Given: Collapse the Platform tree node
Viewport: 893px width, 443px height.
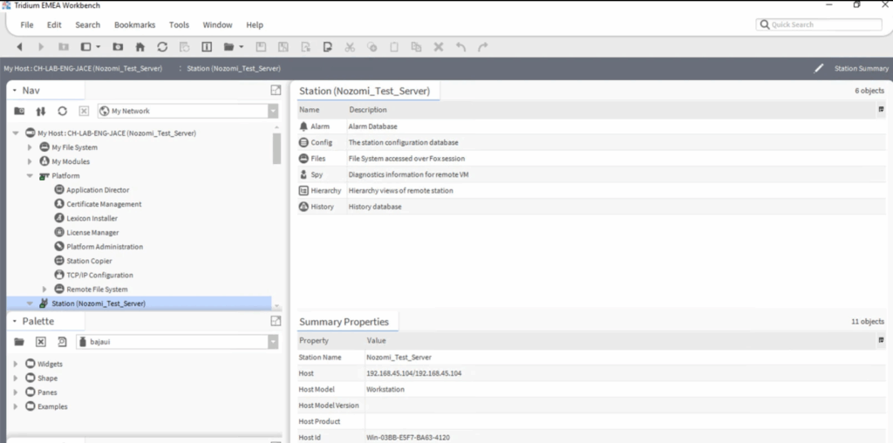Looking at the screenshot, I should click(30, 176).
